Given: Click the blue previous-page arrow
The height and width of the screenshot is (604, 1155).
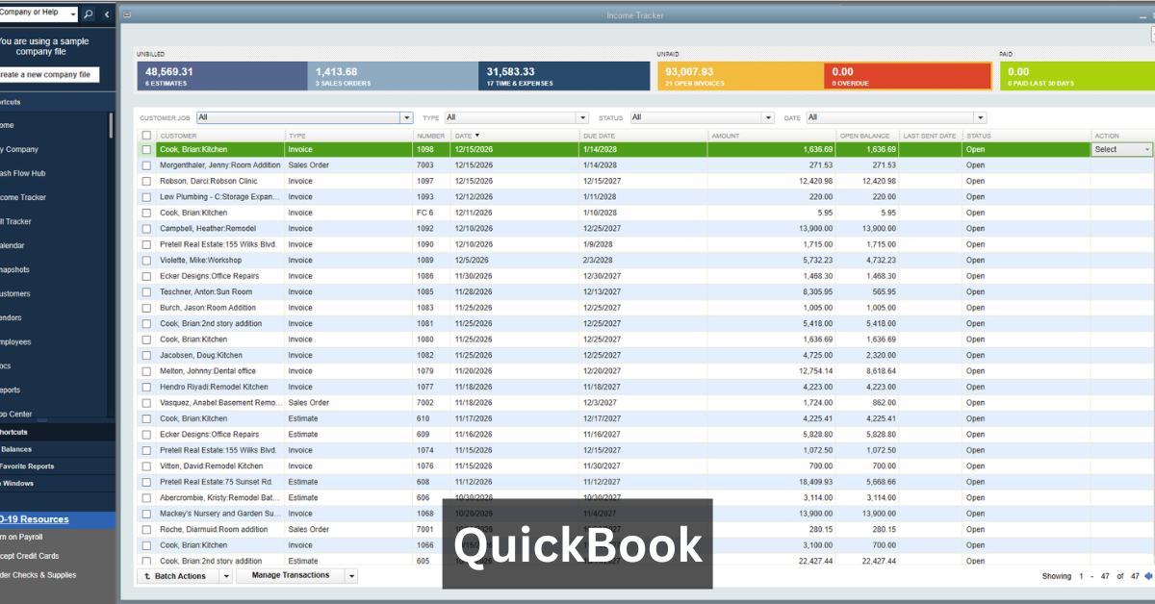Looking at the screenshot, I should tap(1148, 576).
